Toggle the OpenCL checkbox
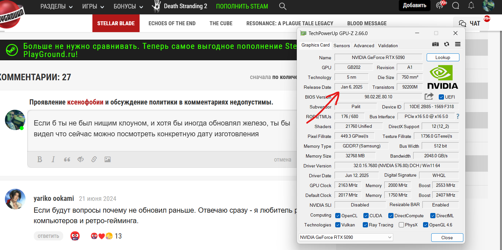 click(x=338, y=216)
